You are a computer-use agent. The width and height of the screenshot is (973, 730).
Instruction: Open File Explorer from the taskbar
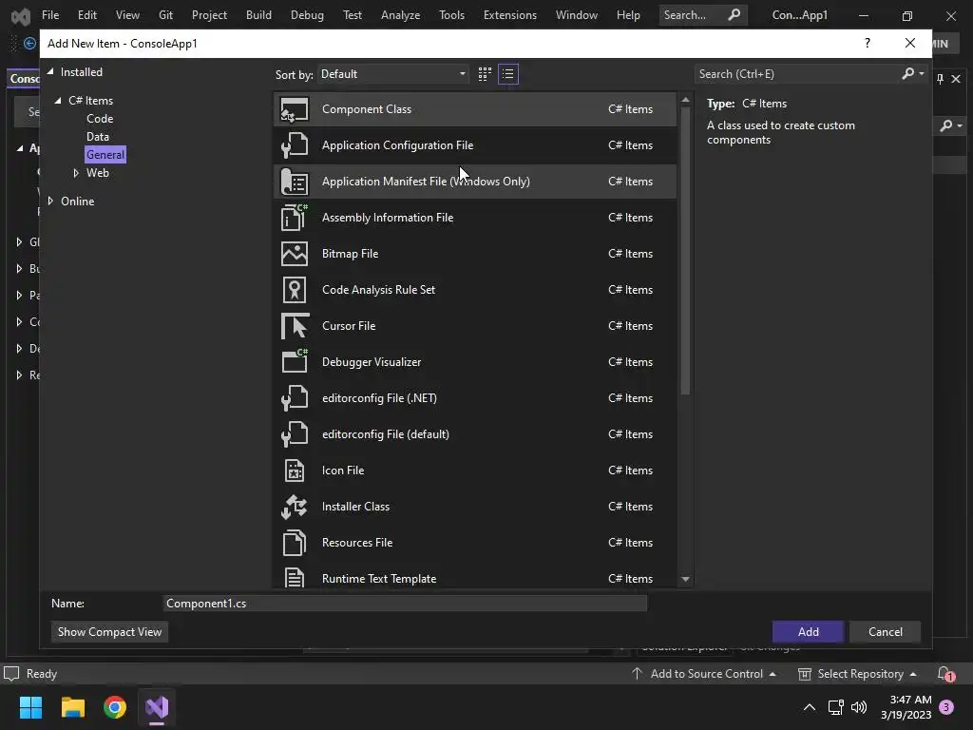pos(72,707)
